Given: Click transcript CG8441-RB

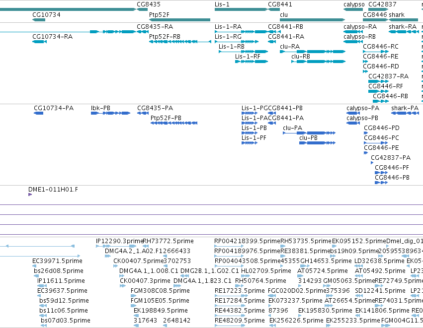Looking at the screenshot, I should (285, 27).
